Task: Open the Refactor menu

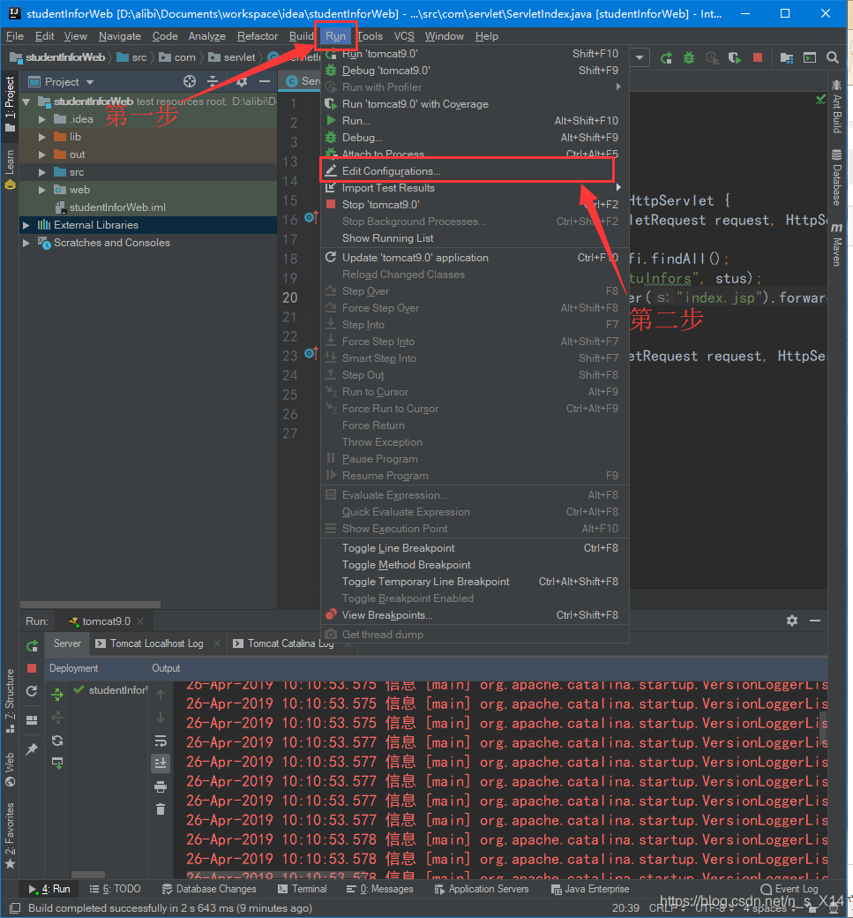Action: [x=258, y=36]
